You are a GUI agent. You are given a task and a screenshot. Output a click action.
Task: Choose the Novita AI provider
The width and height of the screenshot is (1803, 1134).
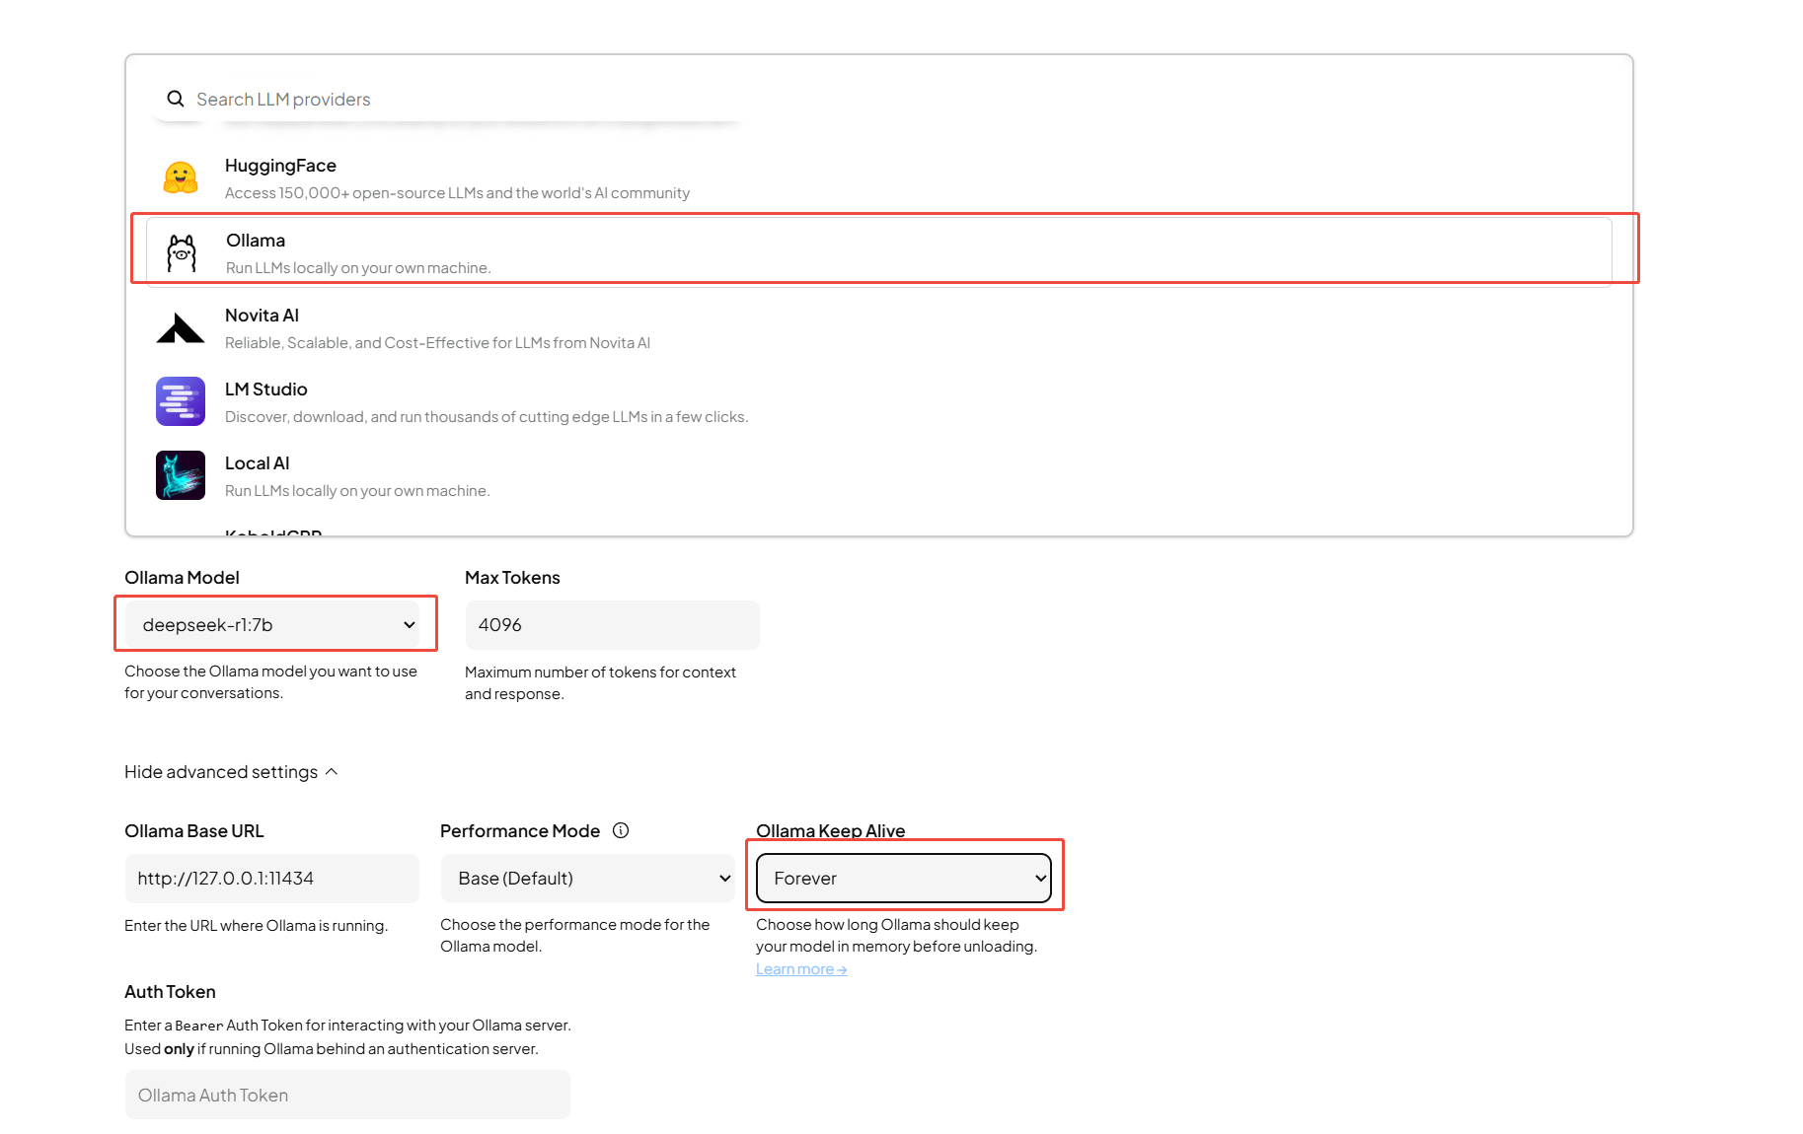pyautogui.click(x=878, y=328)
